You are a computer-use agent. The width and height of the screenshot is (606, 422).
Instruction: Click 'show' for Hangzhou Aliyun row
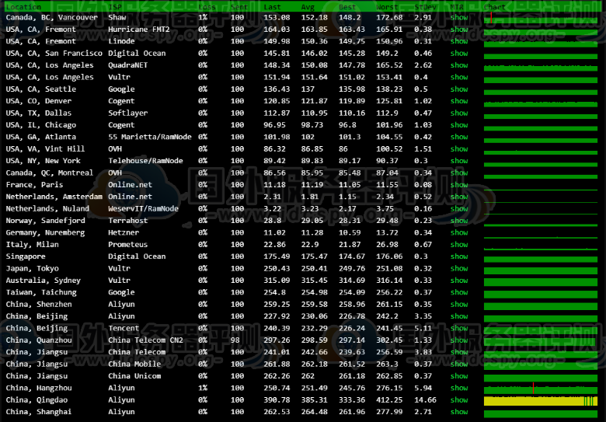pos(458,388)
